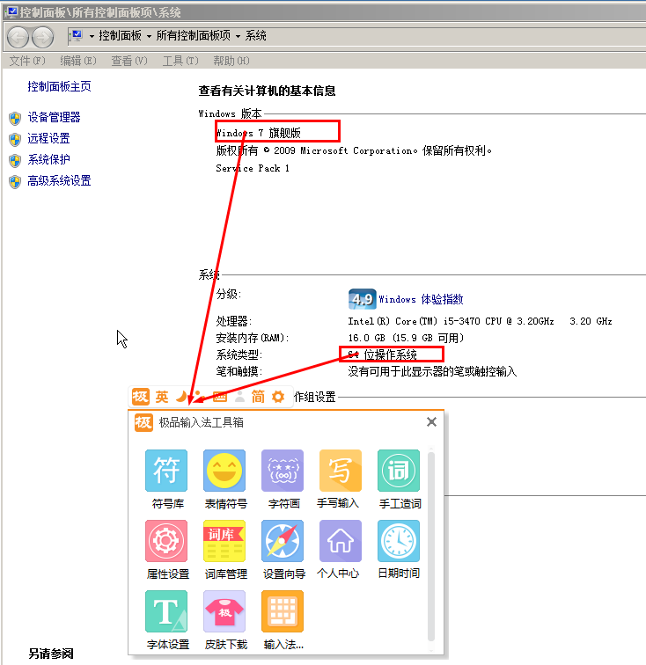Click the 极 icon in the toolbox title bar
Viewport: 646px width, 665px height.
[x=143, y=422]
